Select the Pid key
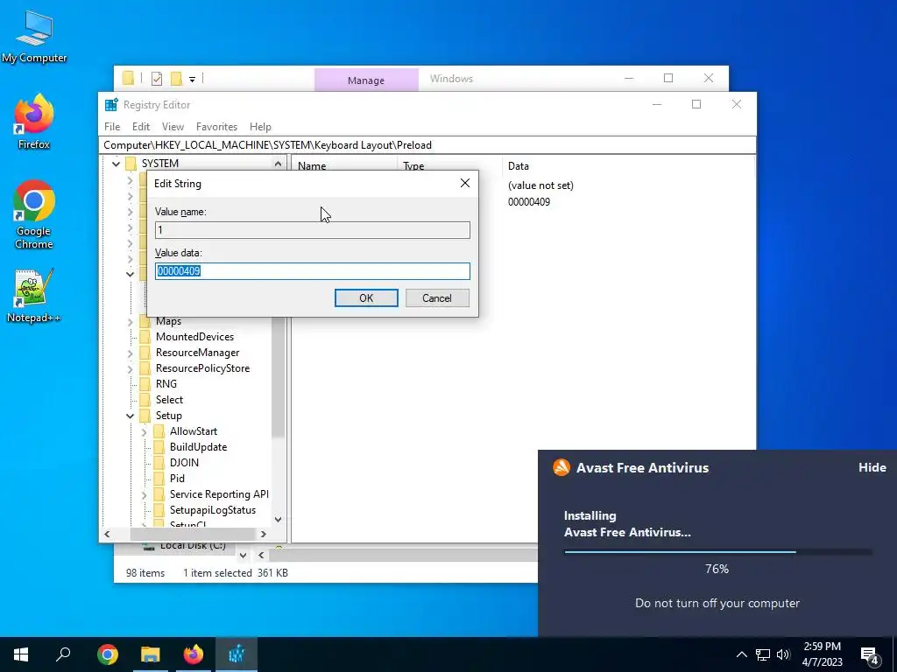This screenshot has width=897, height=672. point(177,479)
